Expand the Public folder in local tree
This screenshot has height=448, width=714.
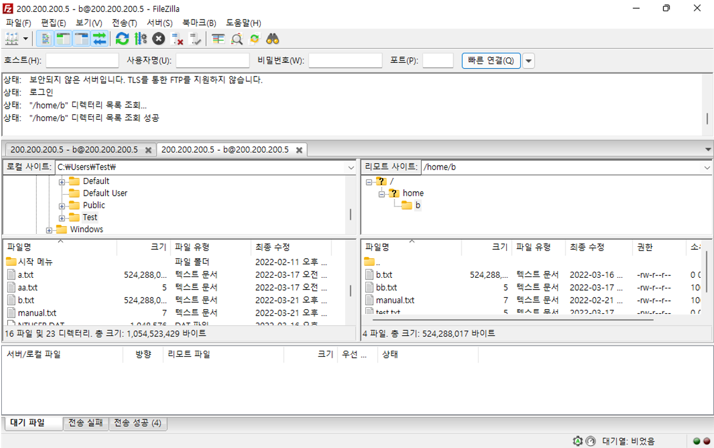click(x=62, y=205)
